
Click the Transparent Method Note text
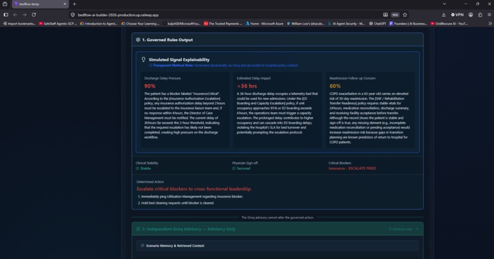[226, 66]
